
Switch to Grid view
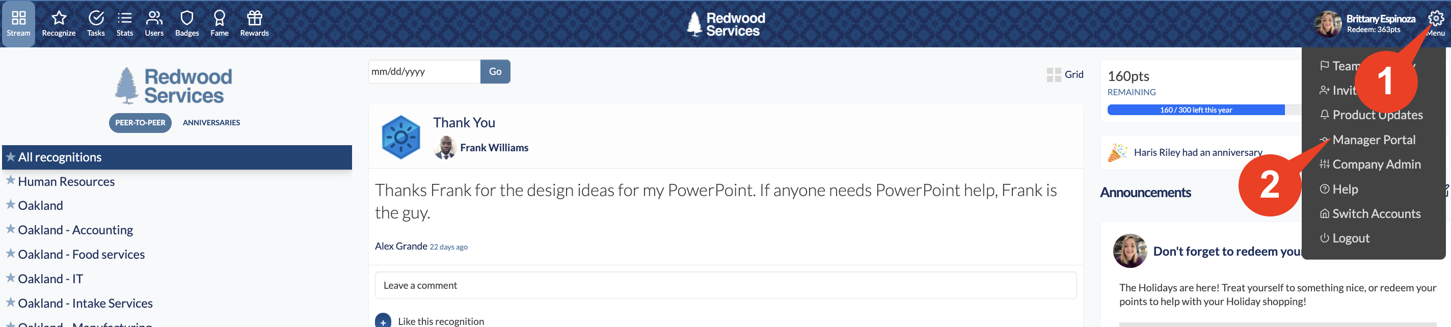tap(1065, 74)
